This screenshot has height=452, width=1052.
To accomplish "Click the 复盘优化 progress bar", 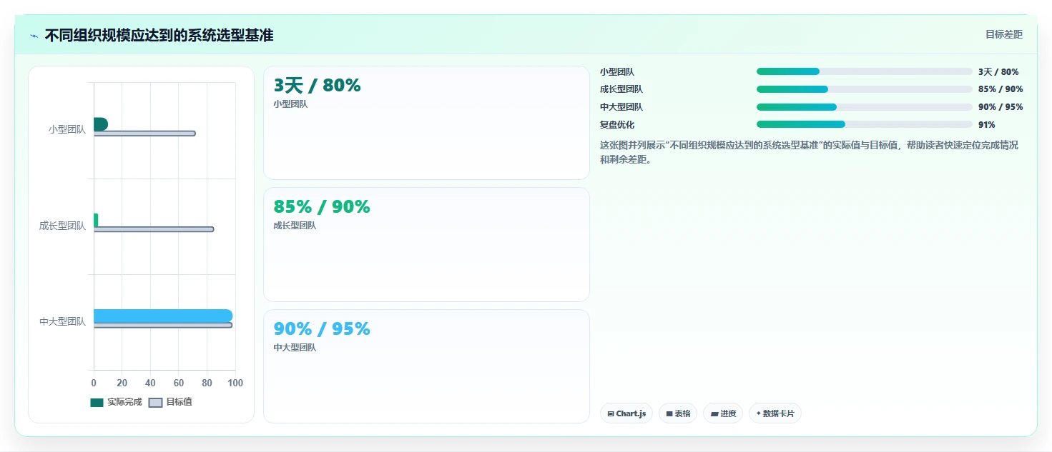I will point(865,124).
